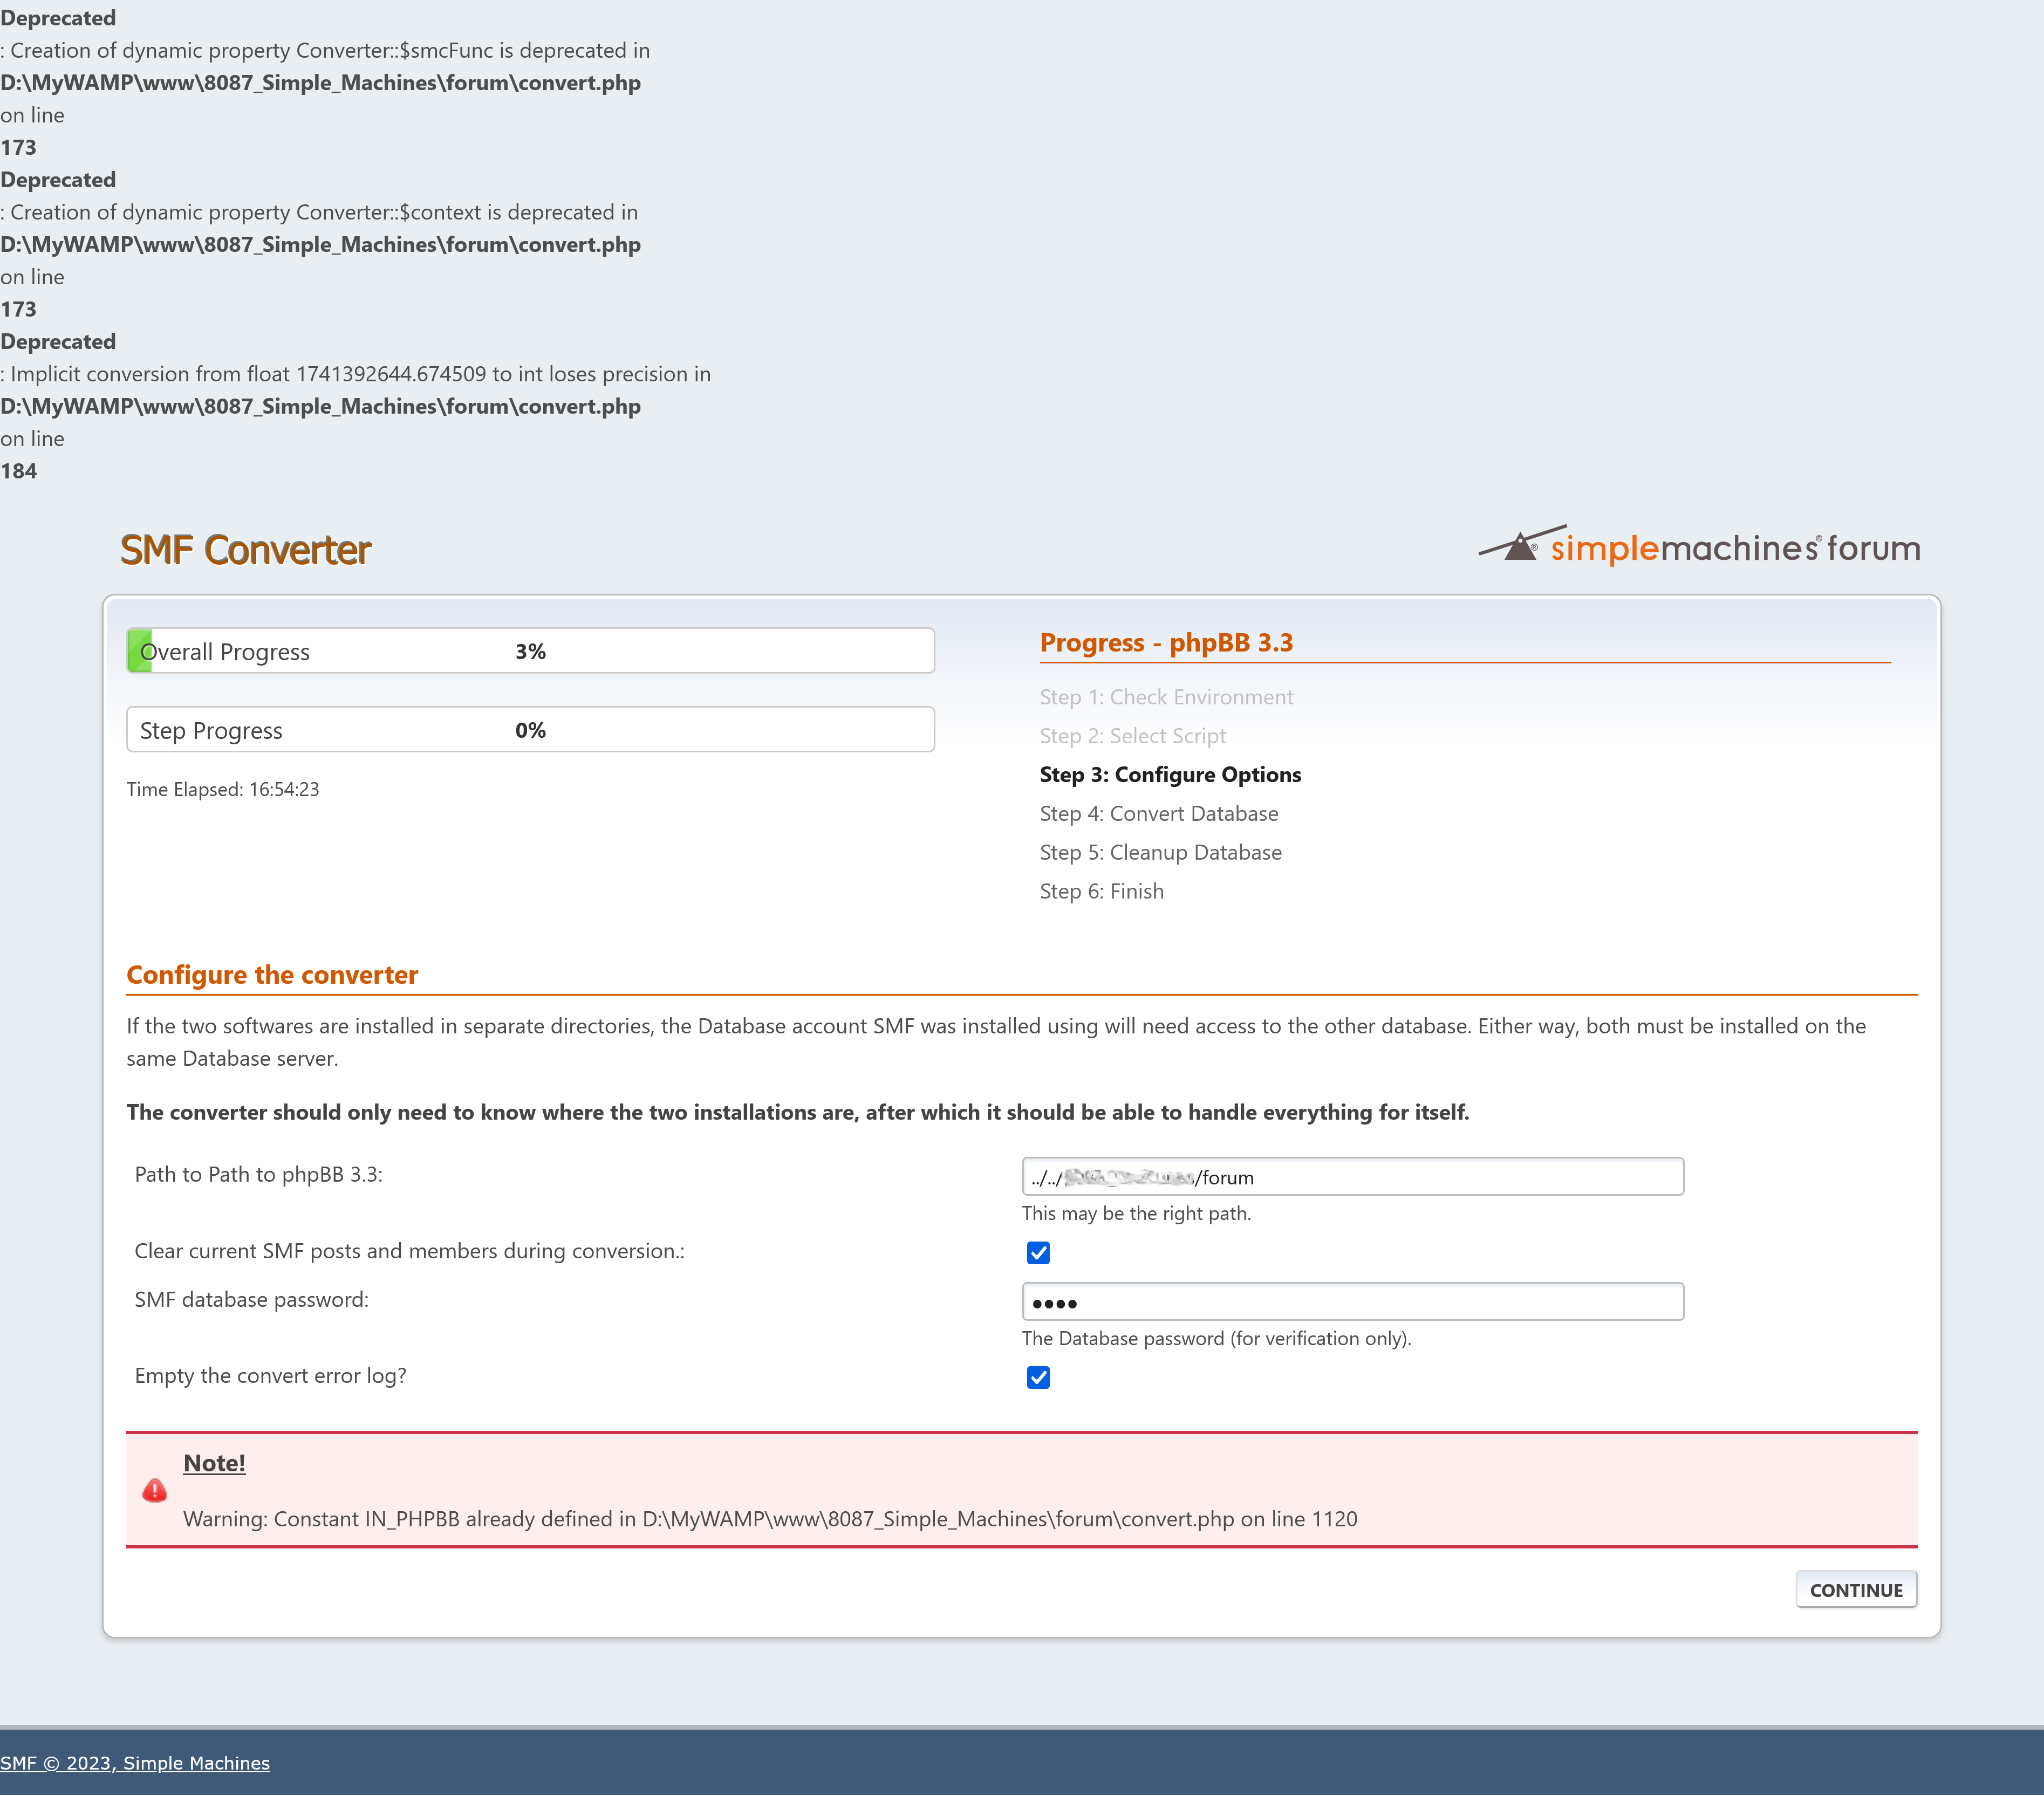The image size is (2044, 1796).
Task: Click 'Clear current SMF posts and members' label
Action: tap(410, 1251)
